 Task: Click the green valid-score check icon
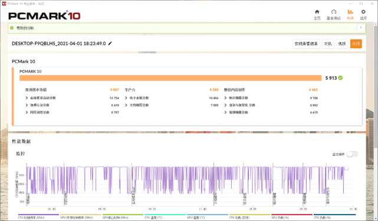tap(12, 28)
